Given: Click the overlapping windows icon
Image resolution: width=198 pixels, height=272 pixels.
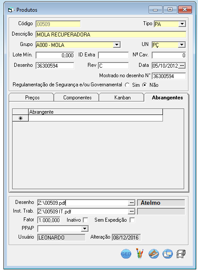Looking at the screenshot, I should [168, 254].
